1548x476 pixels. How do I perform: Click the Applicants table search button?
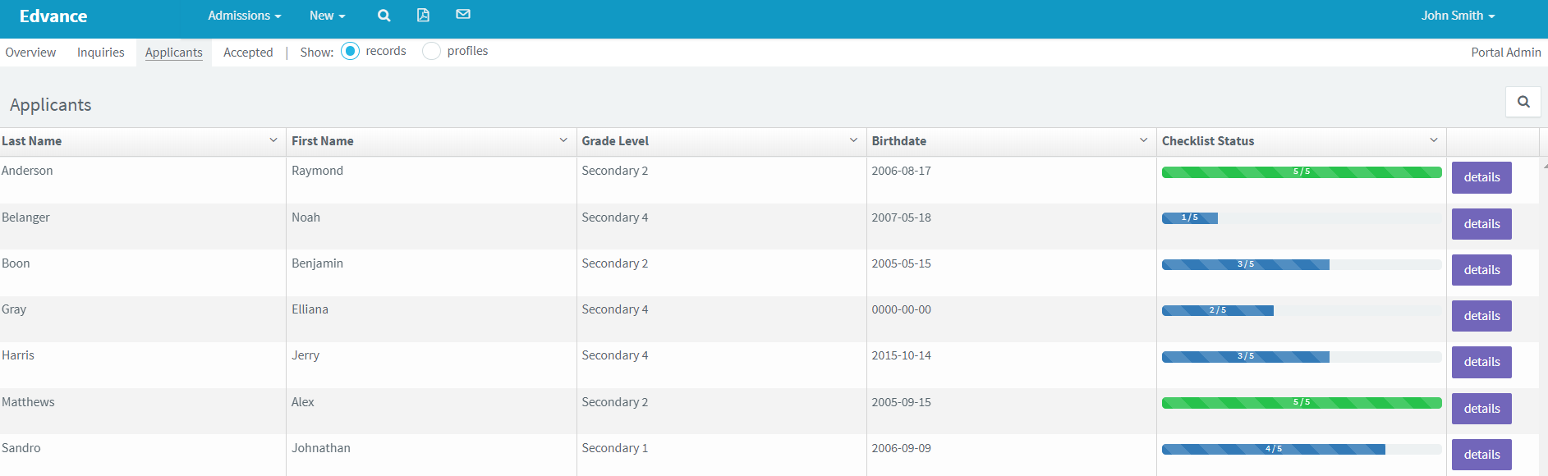click(x=1523, y=102)
